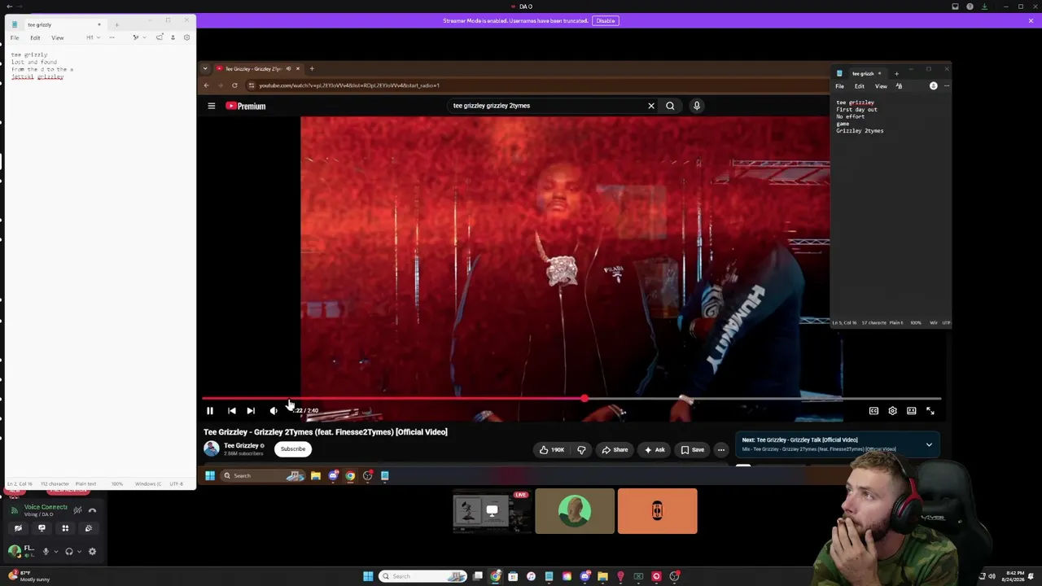Viewport: 1042px width, 586px height.
Task: Dismiss the Streamer Mode banner
Action: point(1031,21)
